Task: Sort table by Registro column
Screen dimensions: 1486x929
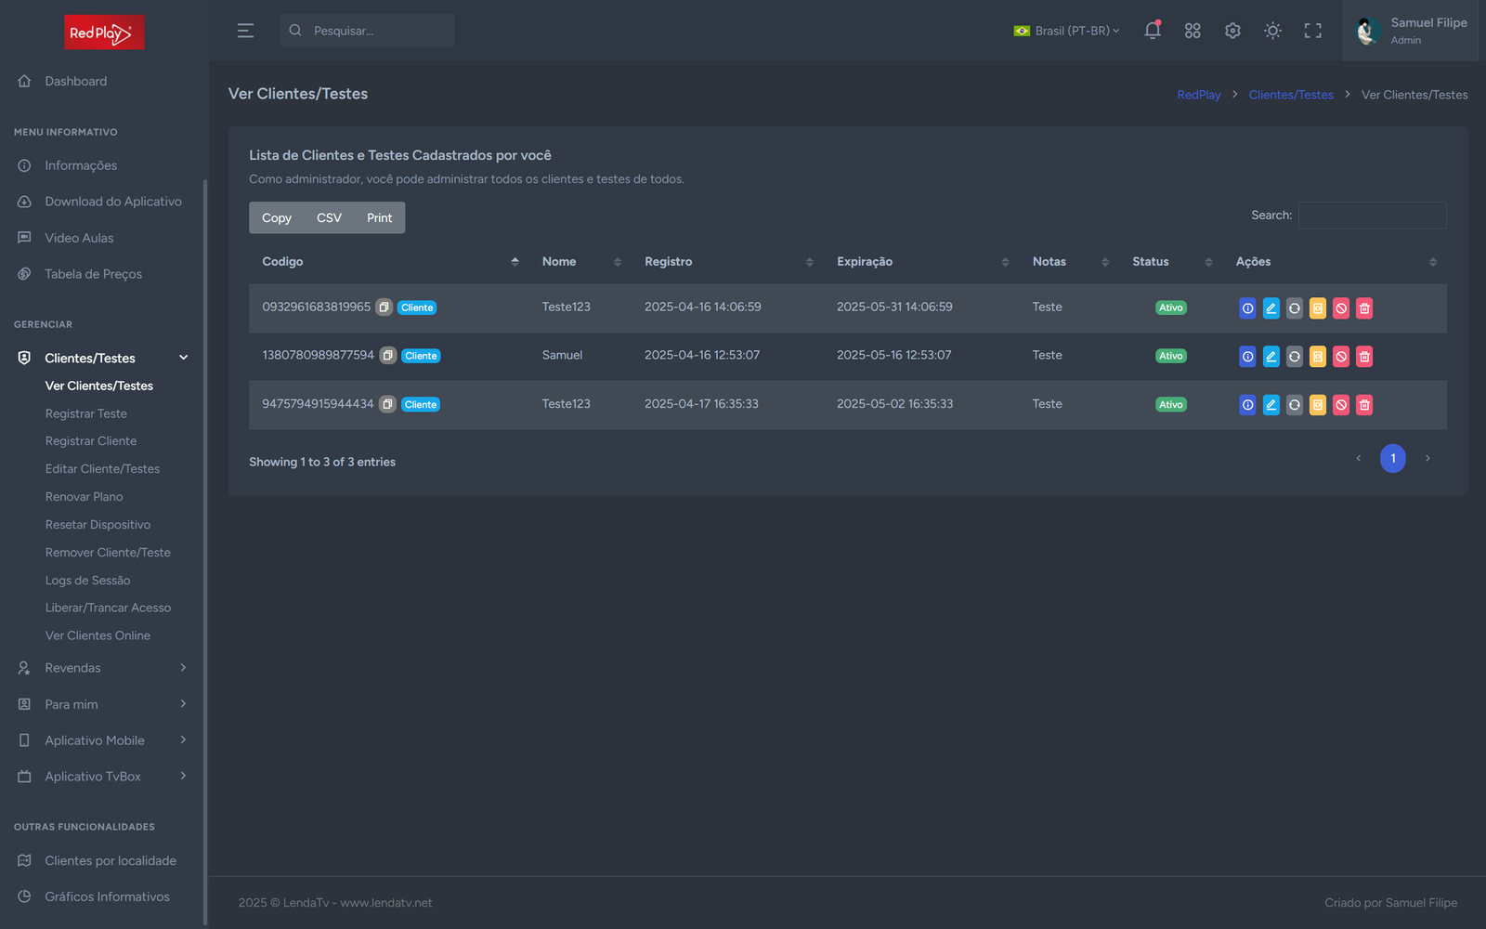Action: (727, 262)
